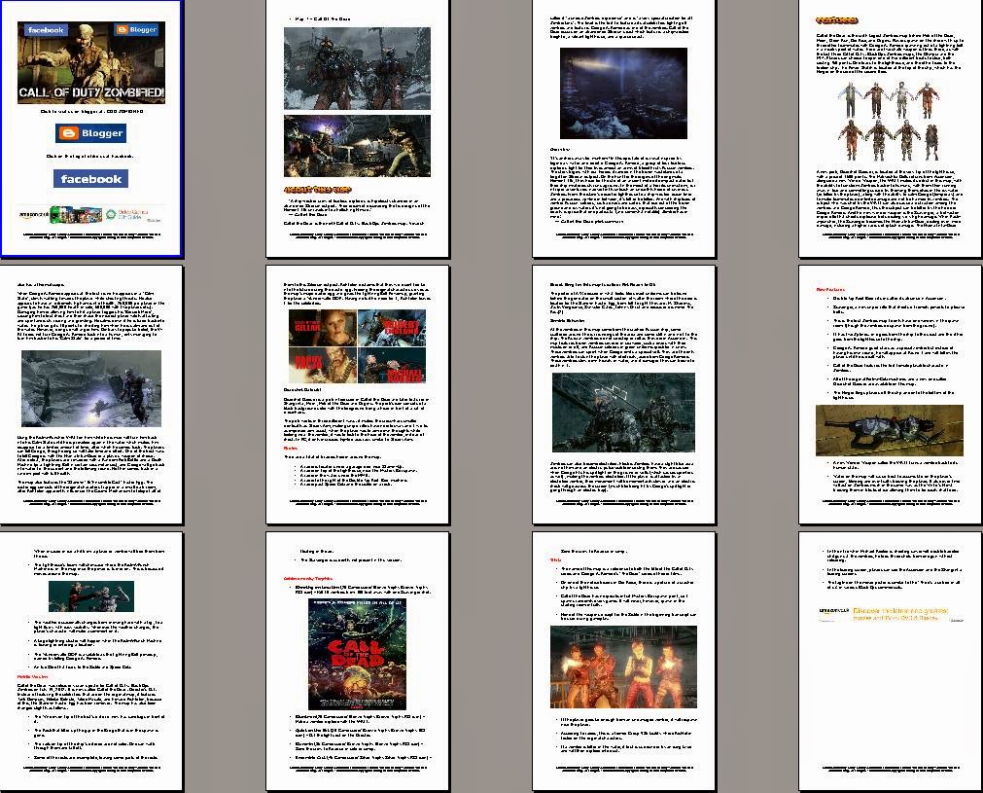Click the small facebook badge on the zombie banner
Screen dimensions: 983x793
[x=46, y=29]
